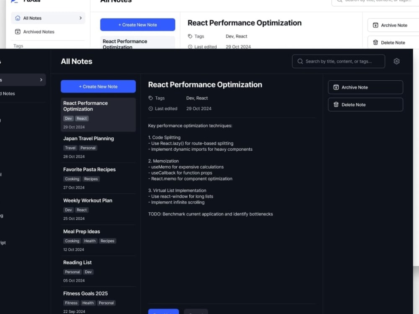
Task: Click trash icon on dark Delete Note button
Action: coord(336,105)
